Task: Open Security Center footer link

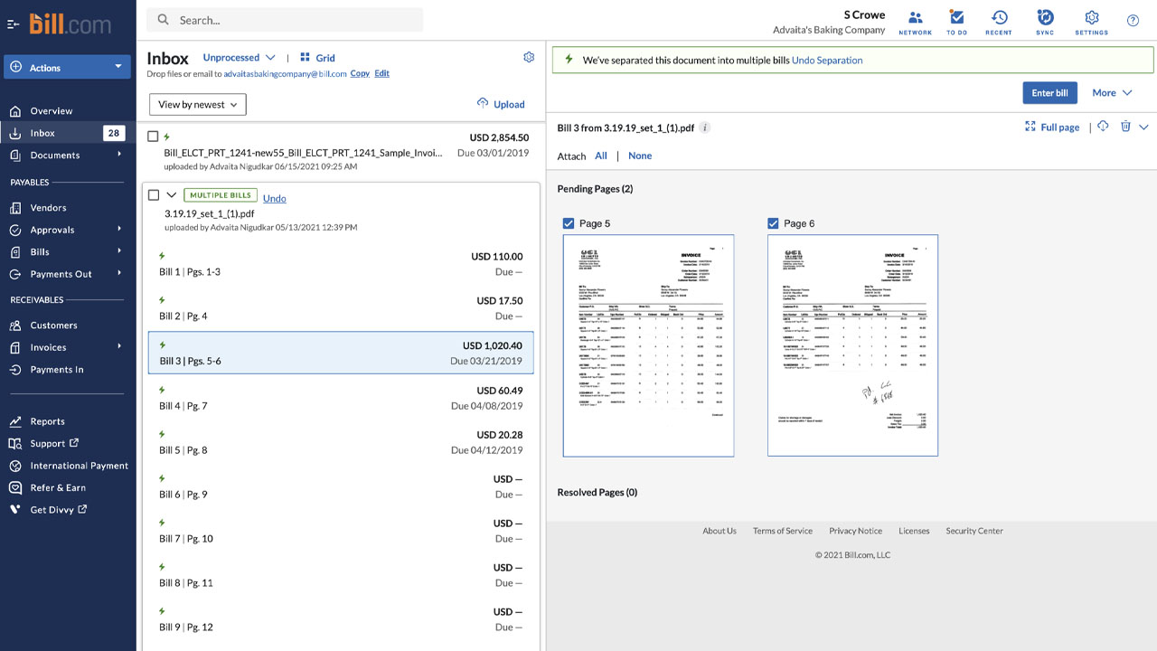Action: click(x=974, y=531)
